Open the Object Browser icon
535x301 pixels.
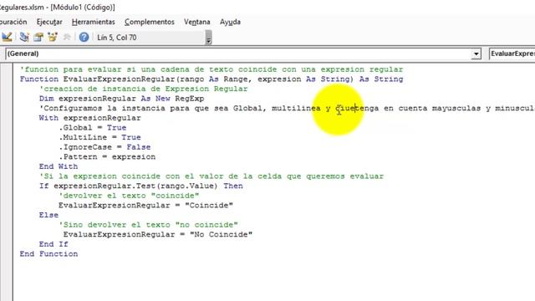[53, 37]
